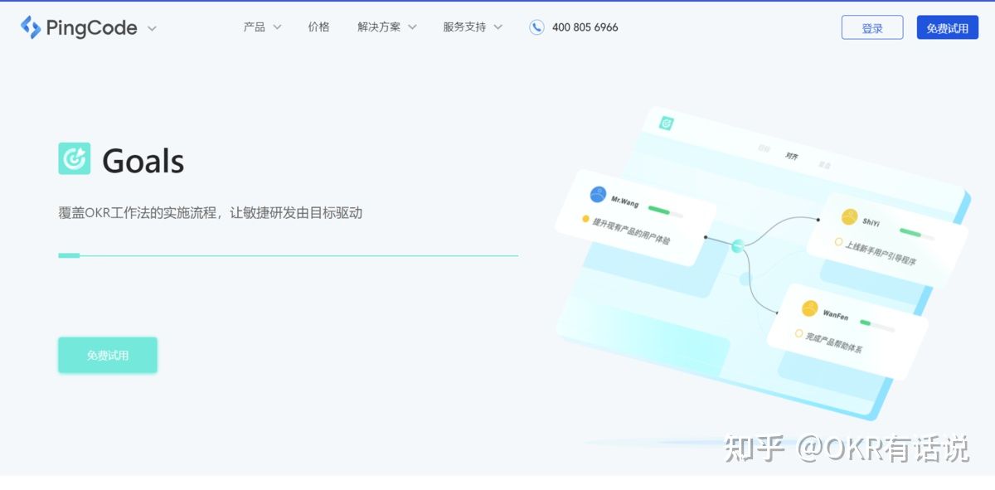Viewport: 995px width, 490px height.
Task: Open dropdown arrow beside PingCode
Action: click(152, 28)
